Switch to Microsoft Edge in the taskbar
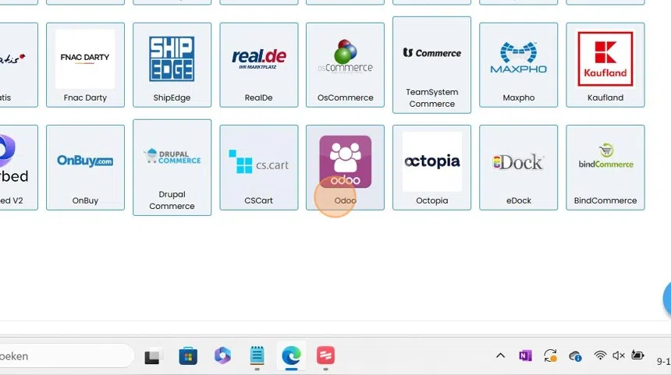Image resolution: width=671 pixels, height=375 pixels. [x=292, y=356]
